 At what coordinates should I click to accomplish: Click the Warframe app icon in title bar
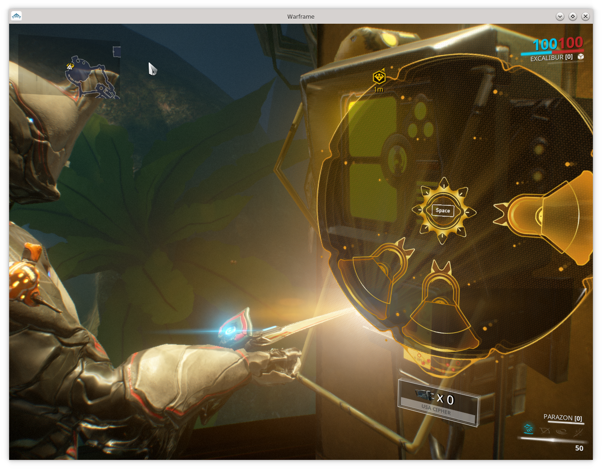coord(16,16)
